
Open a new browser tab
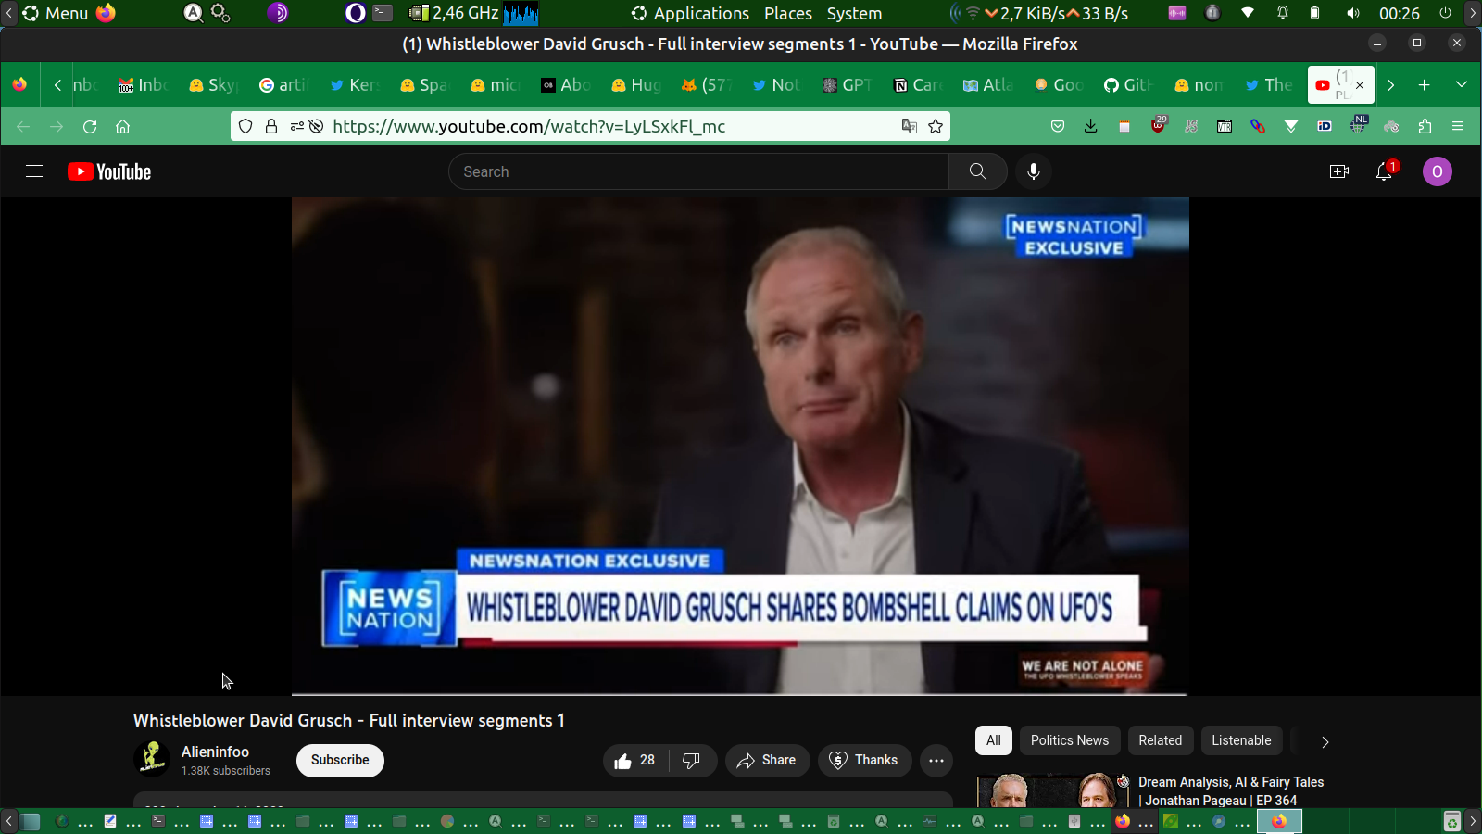tap(1425, 85)
